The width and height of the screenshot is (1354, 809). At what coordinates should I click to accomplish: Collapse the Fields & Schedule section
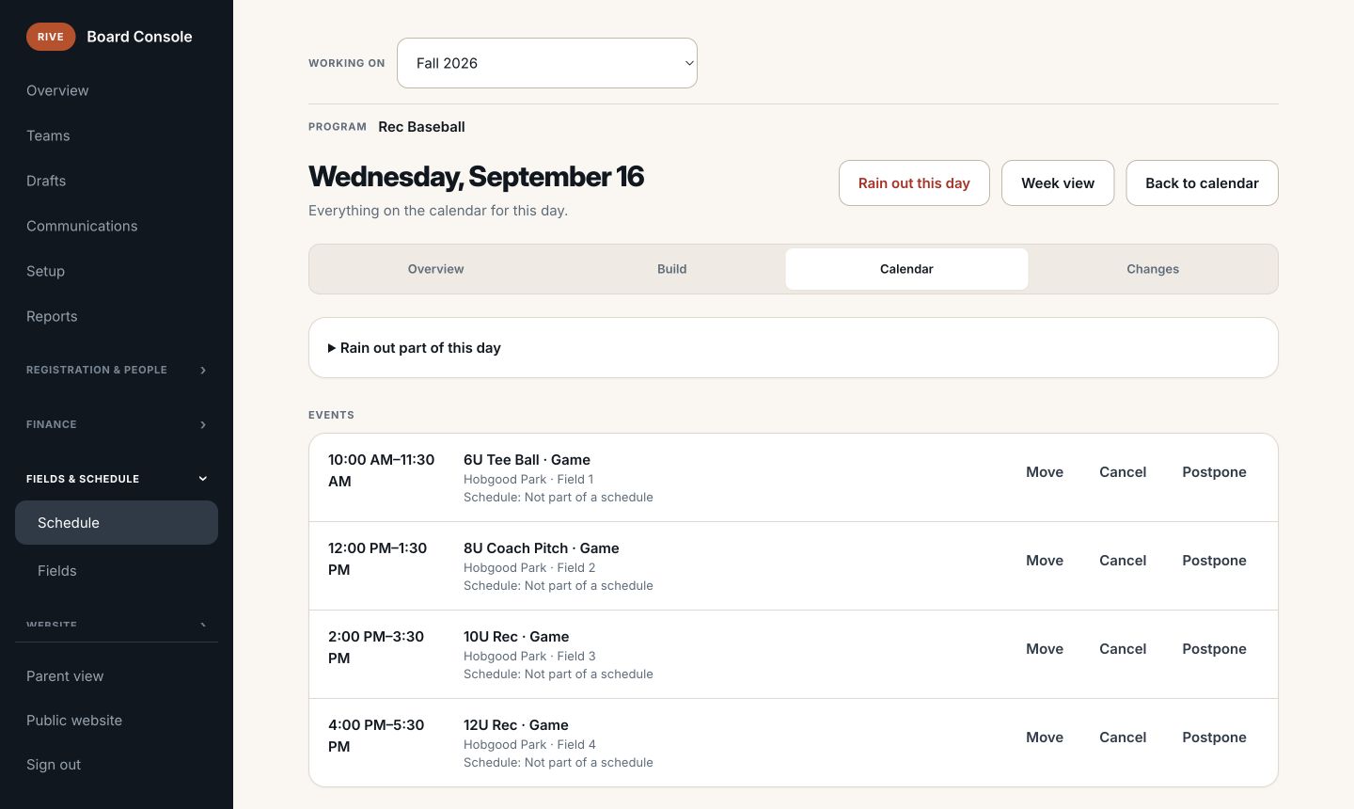117,479
